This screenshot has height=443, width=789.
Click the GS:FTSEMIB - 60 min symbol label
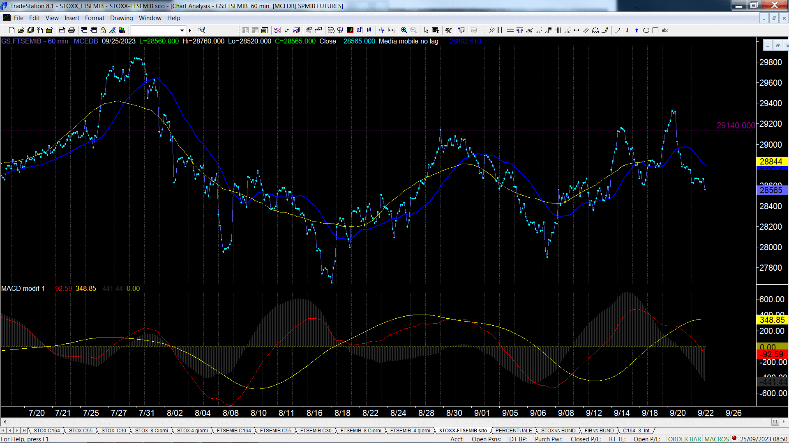(x=35, y=41)
